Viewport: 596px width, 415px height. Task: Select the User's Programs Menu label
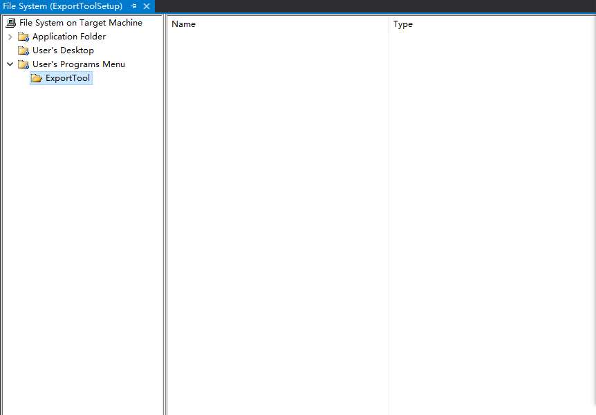pos(78,64)
